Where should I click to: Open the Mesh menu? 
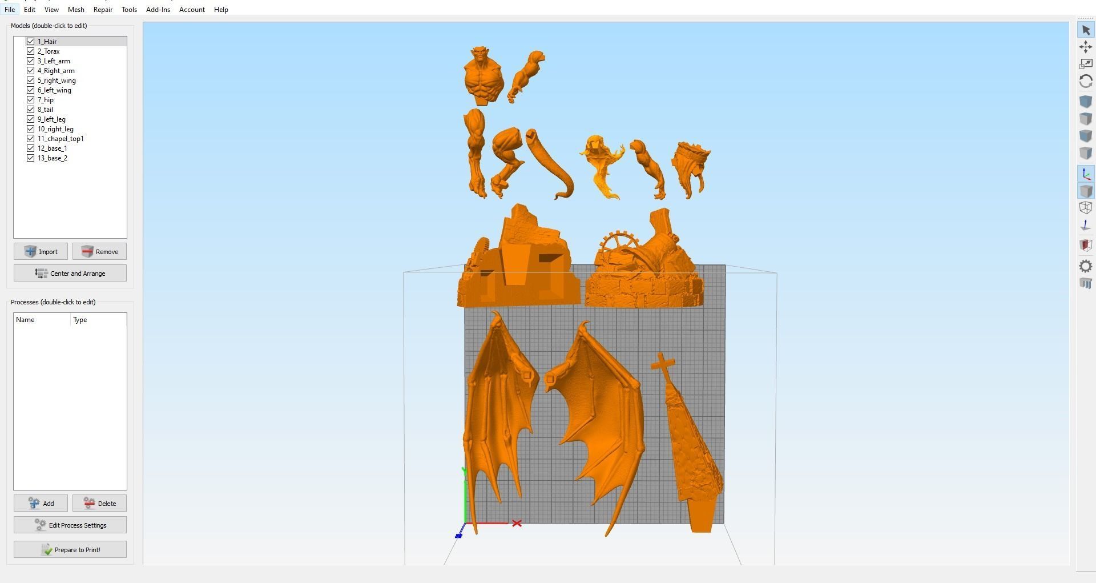point(76,10)
